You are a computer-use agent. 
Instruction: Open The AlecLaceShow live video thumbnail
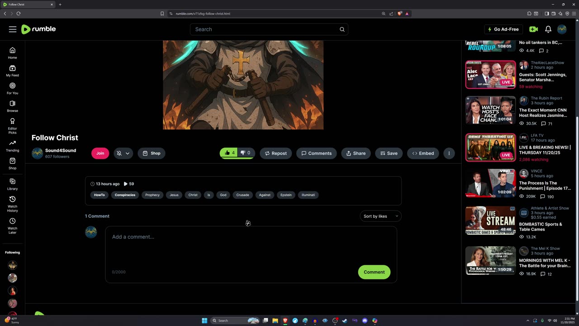click(x=490, y=75)
